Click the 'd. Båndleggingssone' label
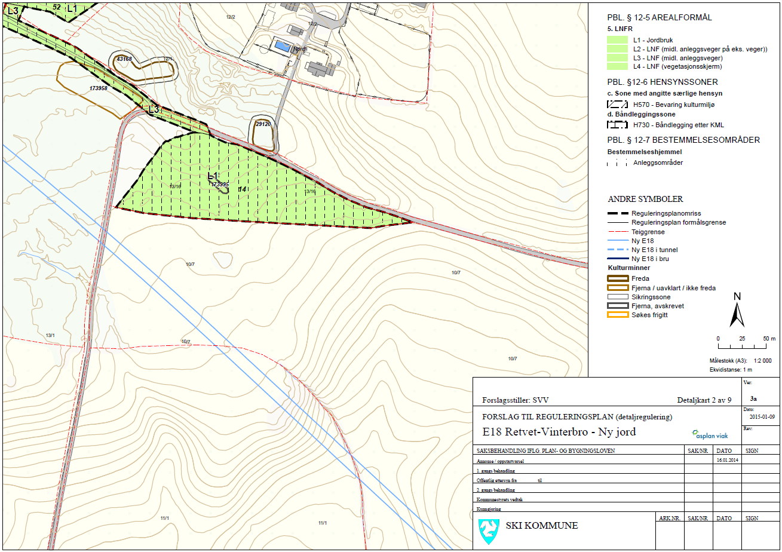 642,115
